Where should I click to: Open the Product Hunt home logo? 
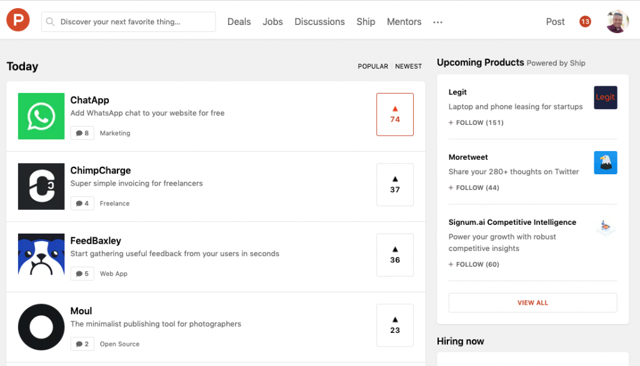point(18,19)
